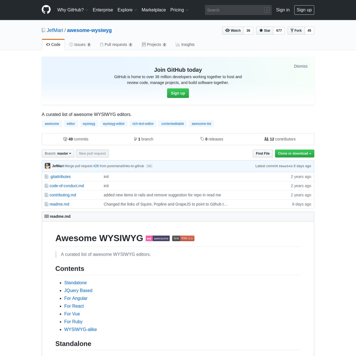
Task: Click the file icon next to contributing.md
Action: click(46, 195)
